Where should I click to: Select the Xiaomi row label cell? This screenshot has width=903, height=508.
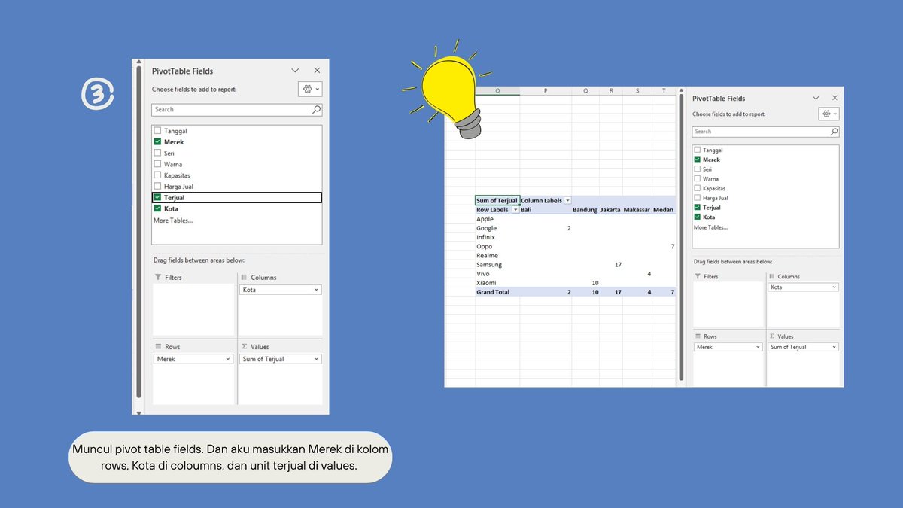(497, 283)
